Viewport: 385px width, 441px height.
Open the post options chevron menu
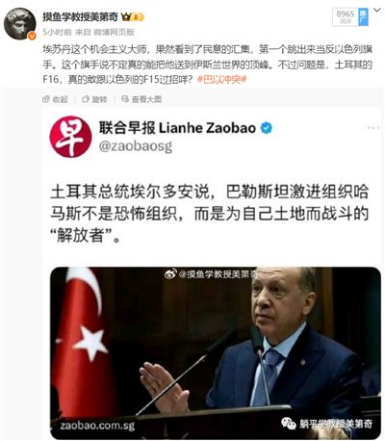click(x=377, y=11)
